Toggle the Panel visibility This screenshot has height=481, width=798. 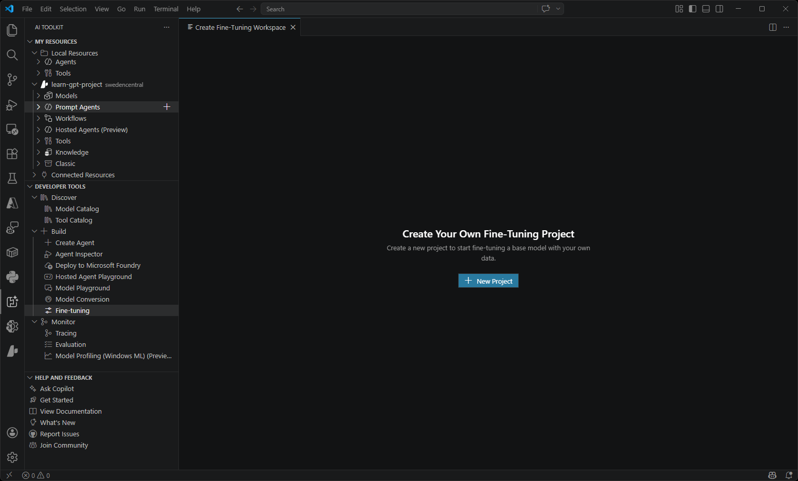[705, 9]
